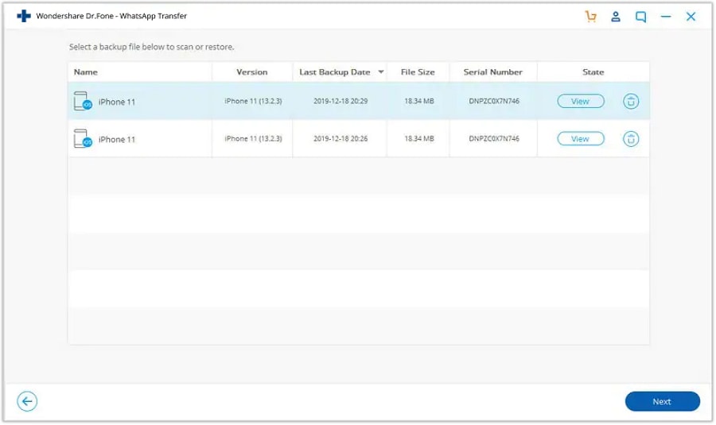Image resolution: width=716 pixels, height=425 pixels.
Task: Click the version cell in the 20:26 row
Action: pyautogui.click(x=253, y=139)
